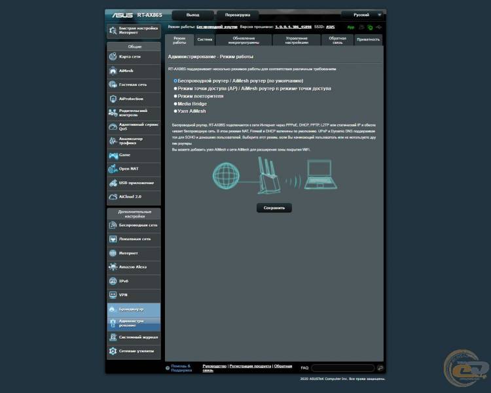Select Узел AiMesh mode
The height and width of the screenshot is (393, 491).
175,111
